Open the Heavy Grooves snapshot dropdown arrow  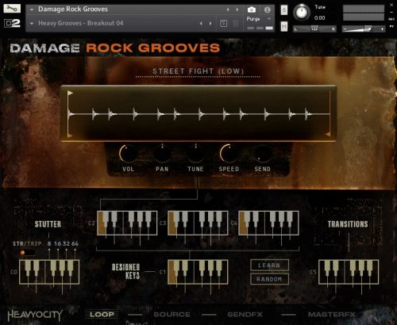pos(32,24)
